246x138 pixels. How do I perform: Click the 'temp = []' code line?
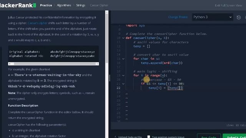click(x=142, y=46)
